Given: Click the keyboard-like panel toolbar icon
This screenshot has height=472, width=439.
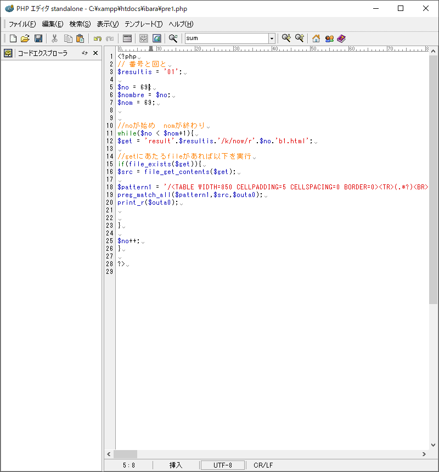Looking at the screenshot, I should [x=127, y=38].
